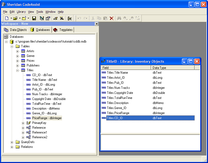The width and height of the screenshot is (208, 163).
Task: Click the pencil-writing toolbar icon
Action: tap(55, 18)
